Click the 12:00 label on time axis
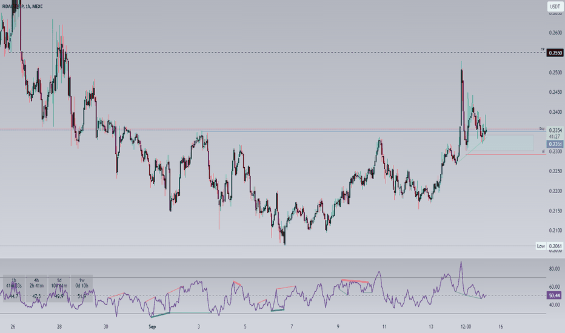565x333 pixels. 466,327
